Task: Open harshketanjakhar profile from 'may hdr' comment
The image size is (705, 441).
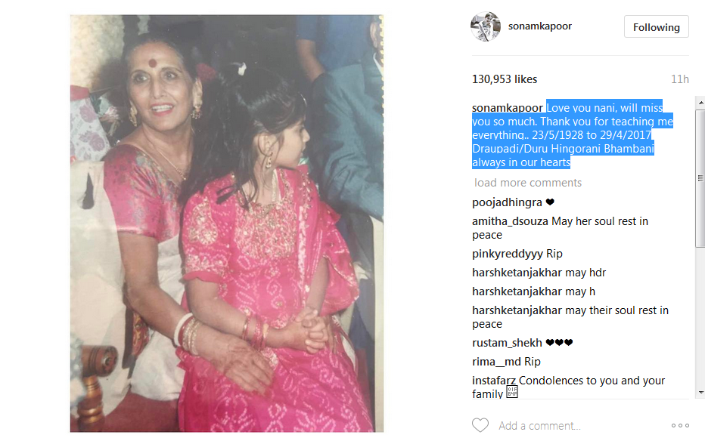Action: [517, 273]
